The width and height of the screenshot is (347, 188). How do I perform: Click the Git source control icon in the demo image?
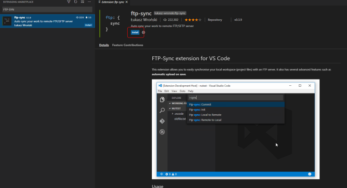click(x=162, y=121)
